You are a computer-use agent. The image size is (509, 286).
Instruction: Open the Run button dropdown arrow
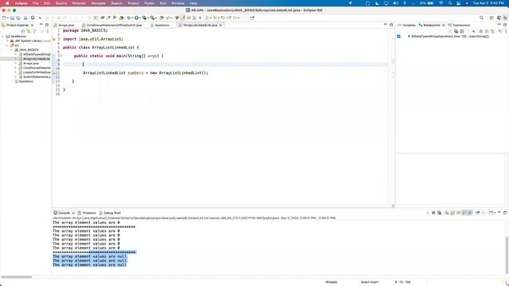140,17
